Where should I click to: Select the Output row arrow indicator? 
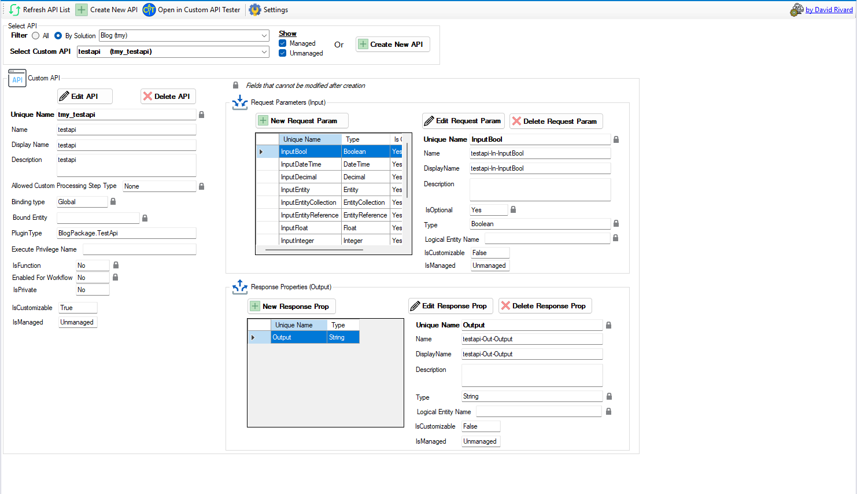coord(253,337)
